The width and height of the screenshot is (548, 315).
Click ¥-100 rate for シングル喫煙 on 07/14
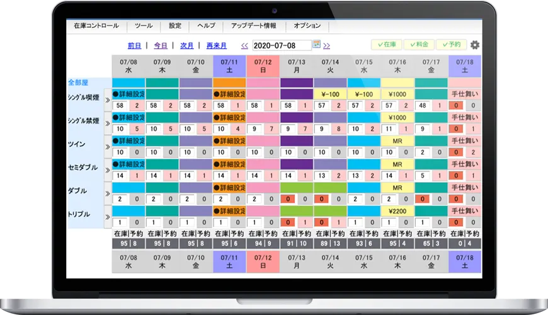pos(330,94)
